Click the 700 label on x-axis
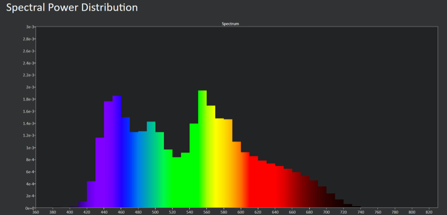The image size is (447, 215). 326,212
